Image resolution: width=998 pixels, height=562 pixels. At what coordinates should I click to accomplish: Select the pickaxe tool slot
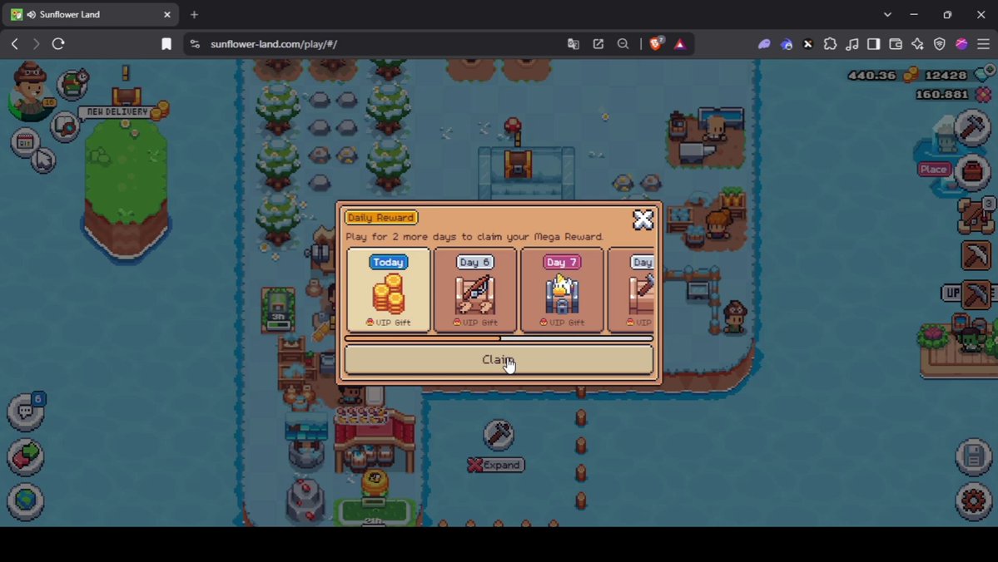[976, 255]
